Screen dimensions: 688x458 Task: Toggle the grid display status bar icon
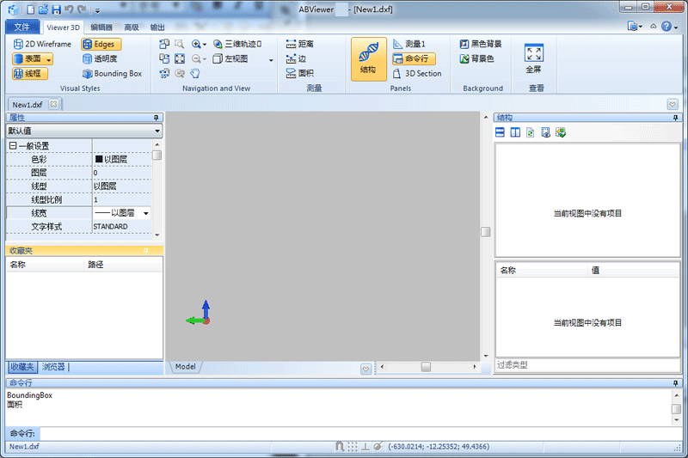(x=353, y=447)
